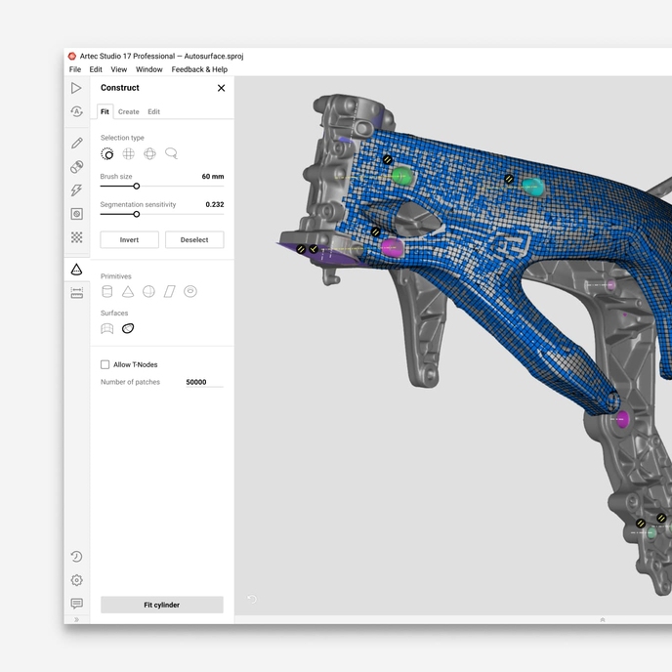This screenshot has height=672, width=672.
Task: Click the undo arrow in the viewport
Action: 252,599
